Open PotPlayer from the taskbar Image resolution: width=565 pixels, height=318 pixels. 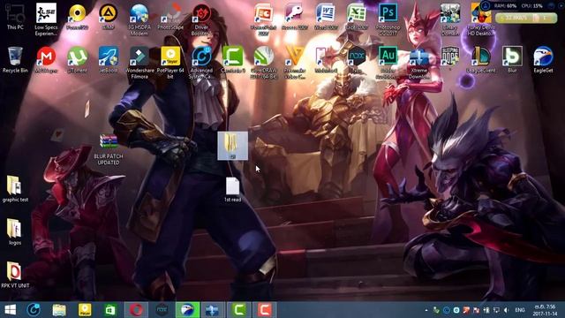[85, 310]
